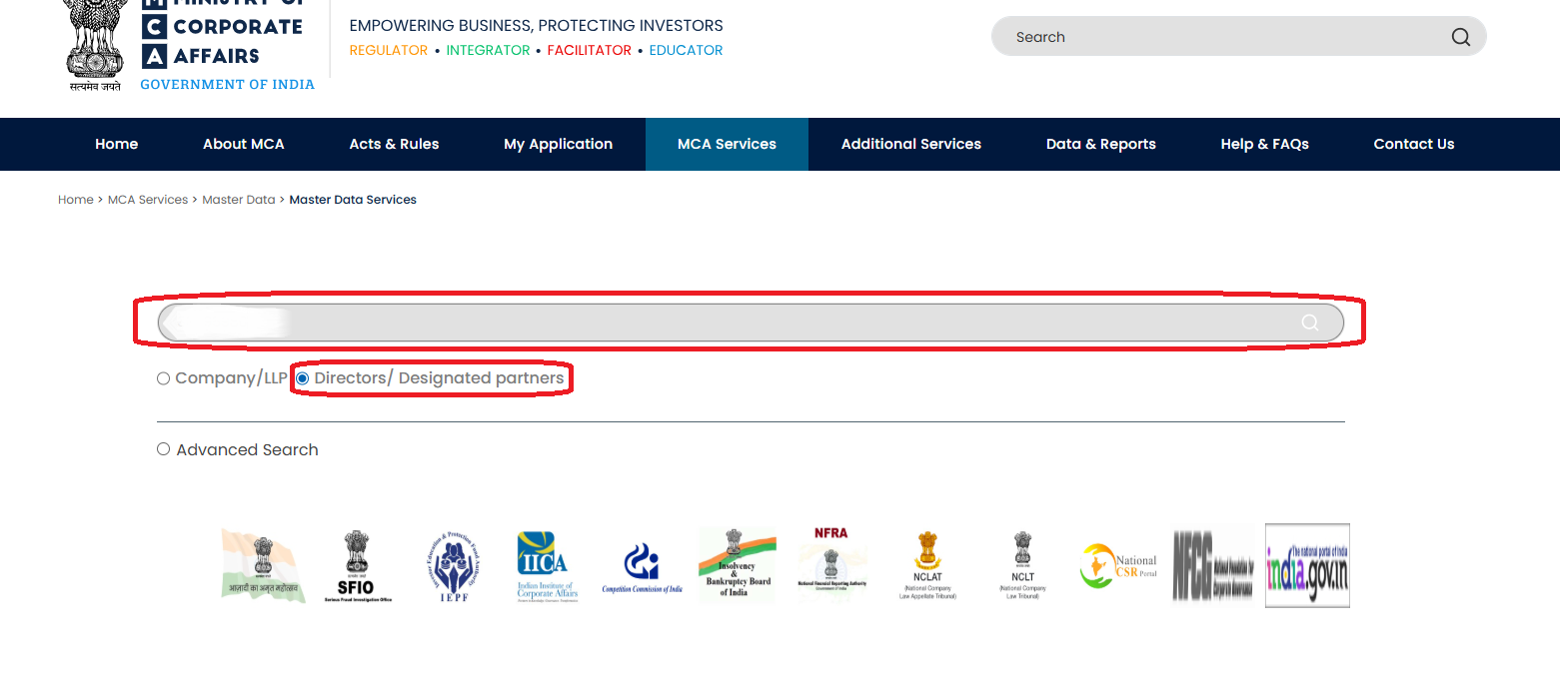The width and height of the screenshot is (1560, 675).
Task: Click the MCA Services breadcrumb link
Action: pos(148,200)
